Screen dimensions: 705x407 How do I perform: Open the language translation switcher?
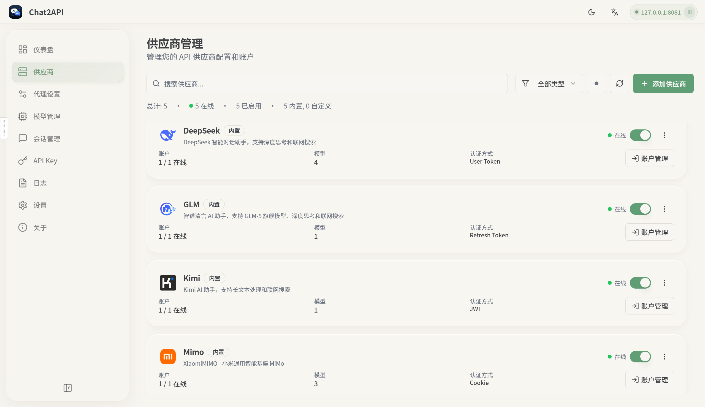614,12
